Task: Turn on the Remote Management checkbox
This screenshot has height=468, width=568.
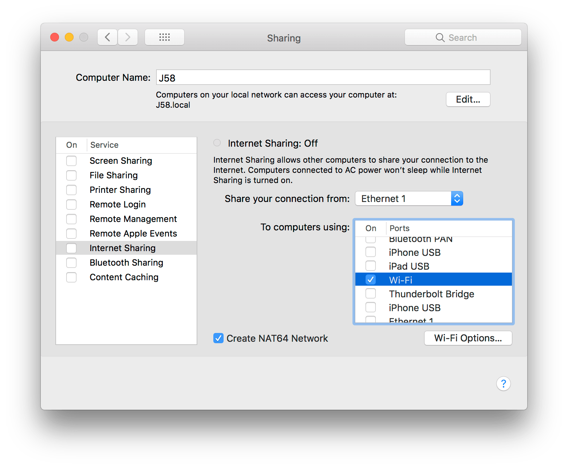Action: [71, 219]
